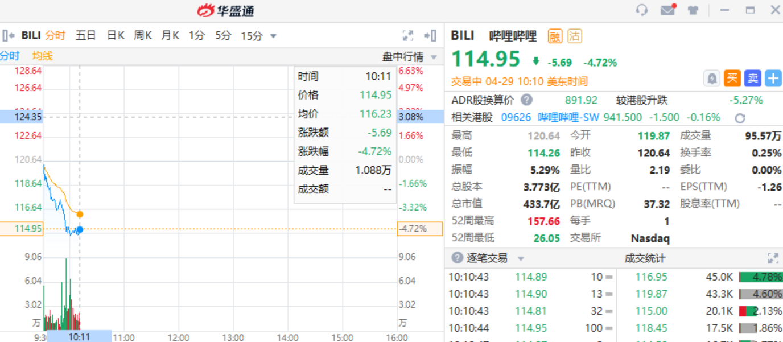The width and height of the screenshot is (783, 342).
Task: Click 52周最高 value 157.66
Action: tap(543, 221)
